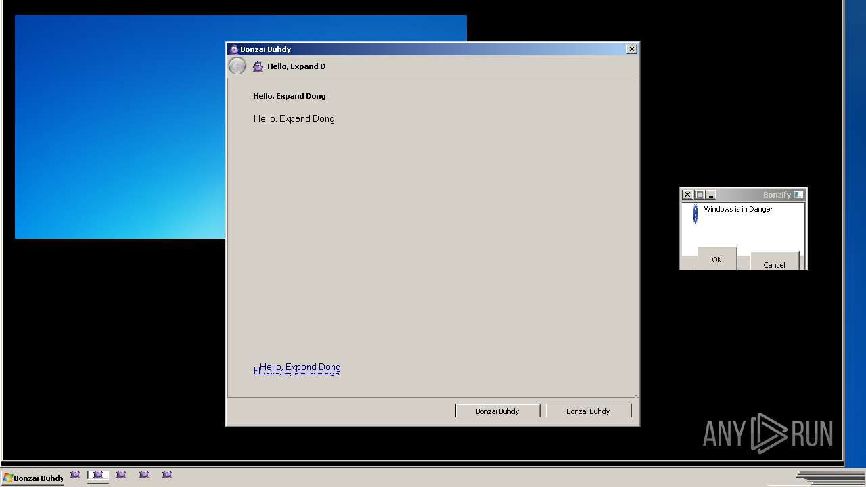Click the X button on the Bonzify title bar
Viewport: 866px width, 487px height.
click(x=687, y=195)
